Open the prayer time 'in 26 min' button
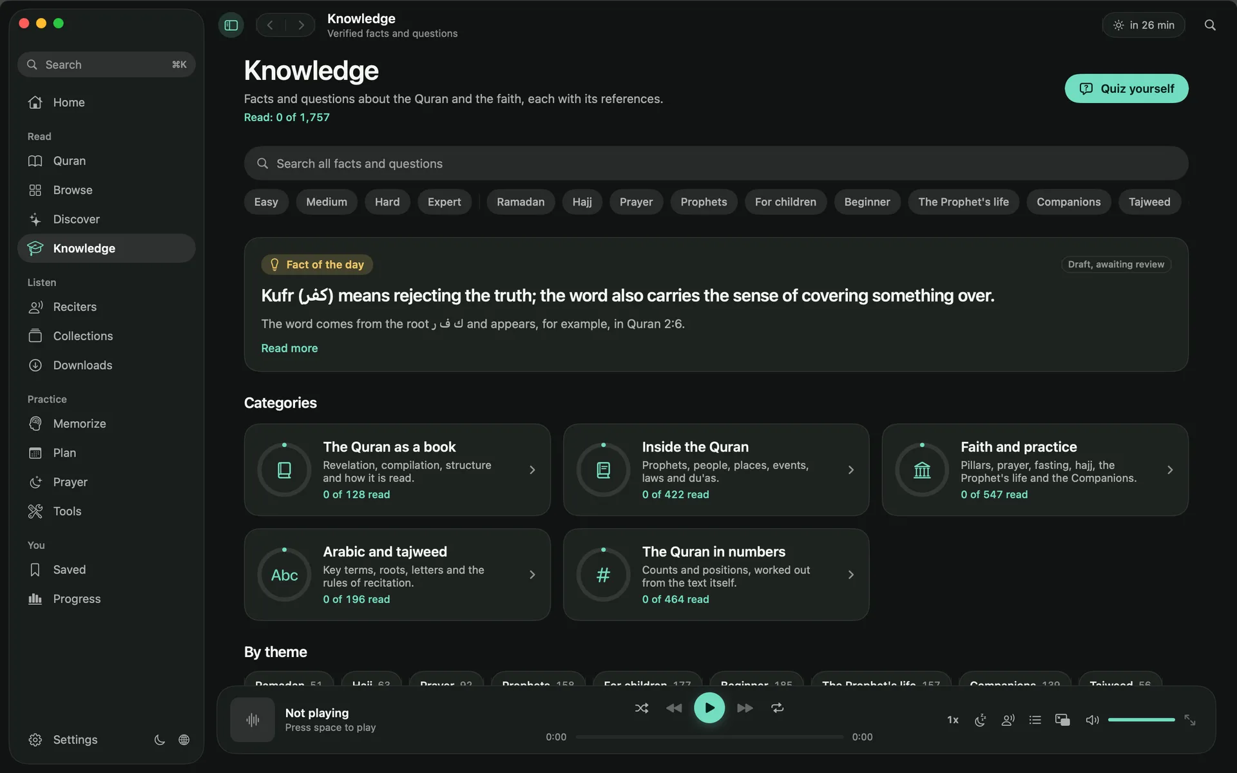Viewport: 1237px width, 773px height. point(1144,25)
